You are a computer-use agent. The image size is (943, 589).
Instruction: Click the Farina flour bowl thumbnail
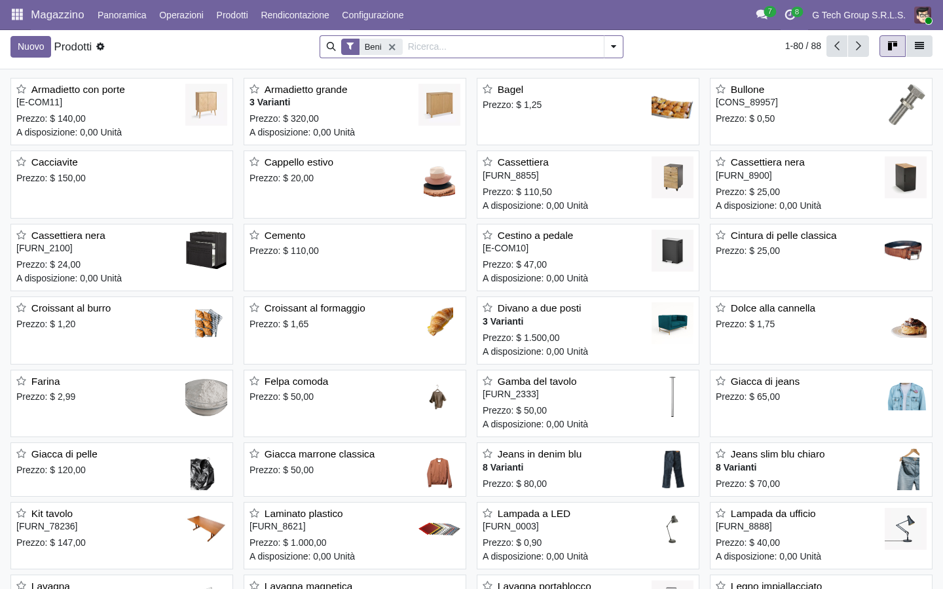tap(206, 397)
